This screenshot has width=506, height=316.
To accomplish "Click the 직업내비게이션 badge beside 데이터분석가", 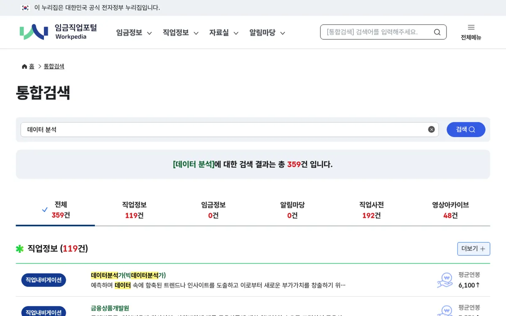I will (44, 280).
